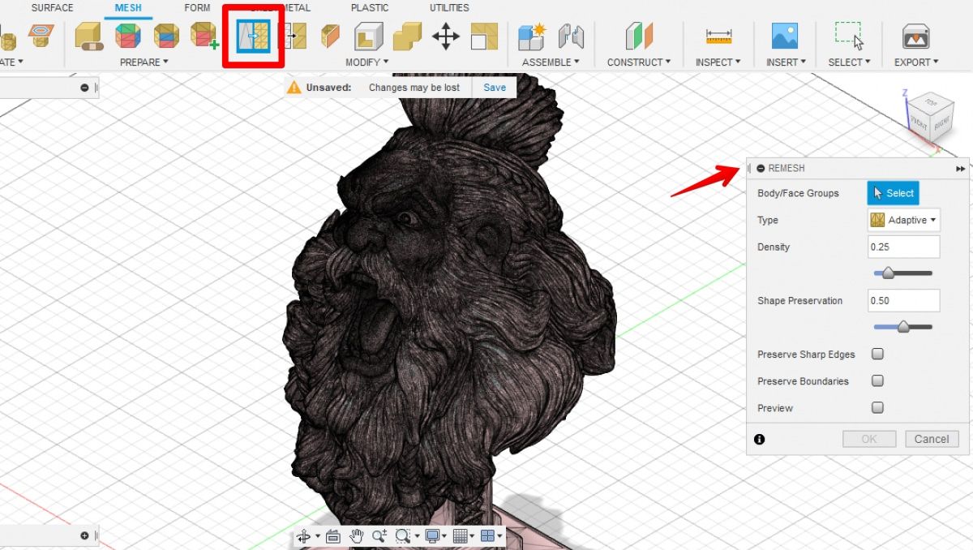
Task: Click the Shape Preservation value field
Action: click(x=903, y=300)
